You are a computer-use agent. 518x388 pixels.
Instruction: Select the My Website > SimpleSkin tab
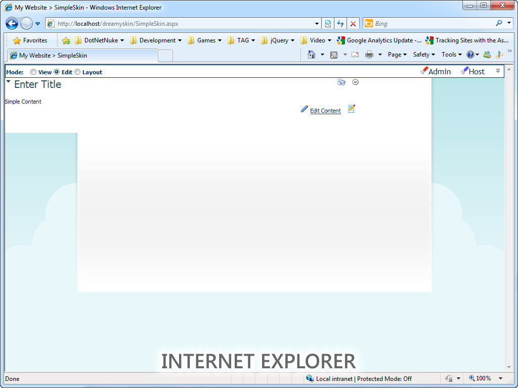pyautogui.click(x=82, y=56)
